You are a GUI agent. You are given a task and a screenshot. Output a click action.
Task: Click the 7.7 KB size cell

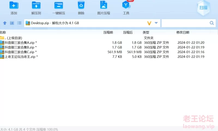pyautogui.click(x=117, y=57)
